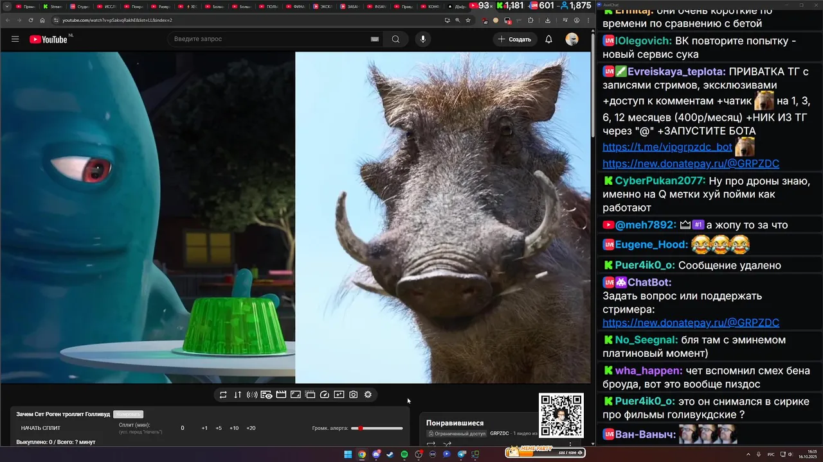This screenshot has height=462, width=823.
Task: Toggle playlist loop in the Понравившиеся panel
Action: [431, 443]
